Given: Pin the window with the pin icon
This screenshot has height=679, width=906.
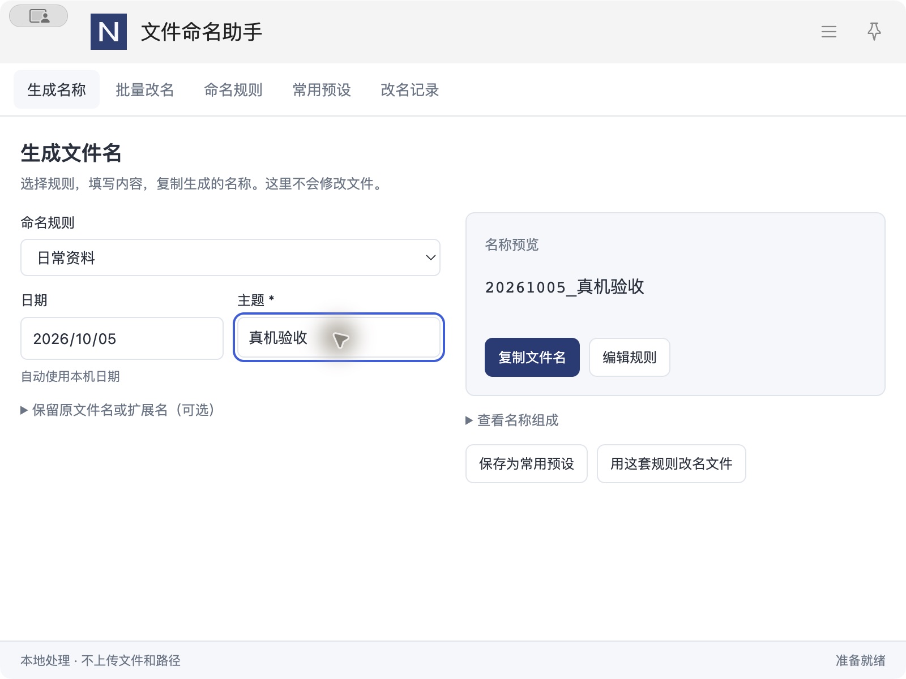Looking at the screenshot, I should [874, 32].
